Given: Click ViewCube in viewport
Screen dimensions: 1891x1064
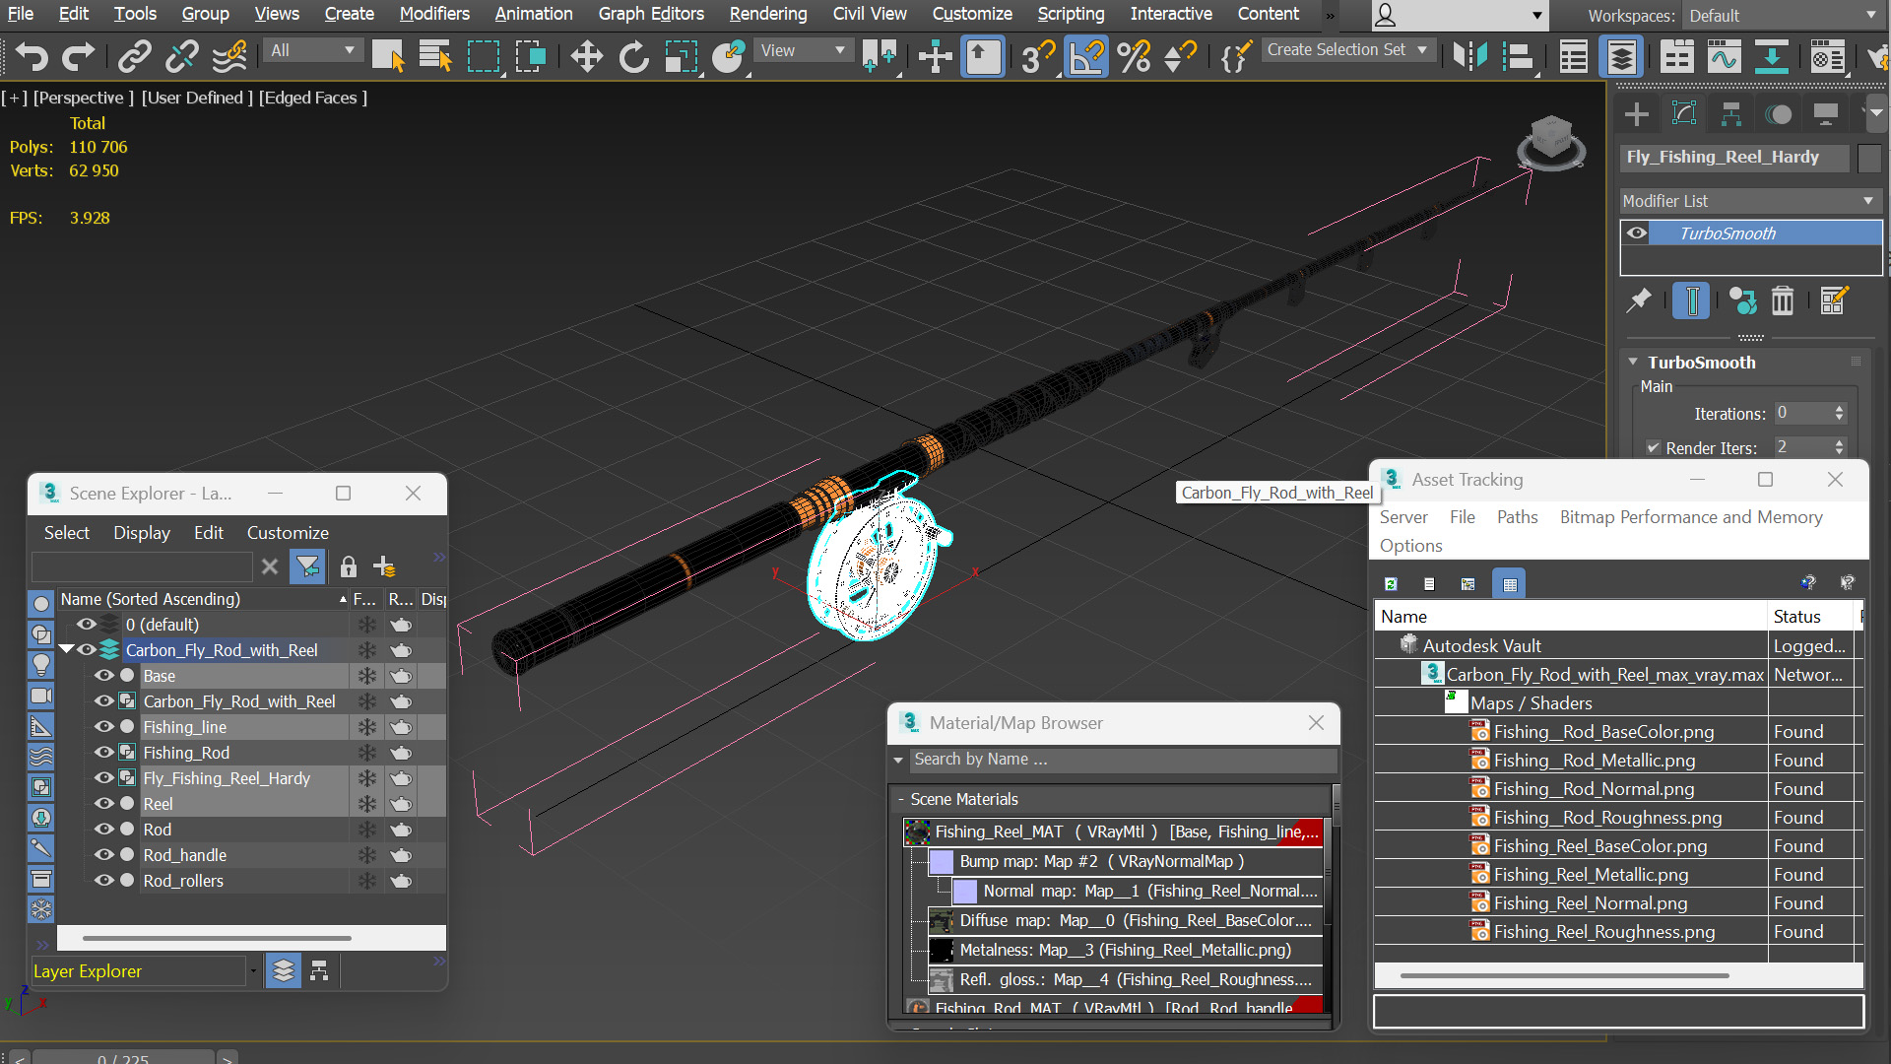Looking at the screenshot, I should click(x=1551, y=143).
